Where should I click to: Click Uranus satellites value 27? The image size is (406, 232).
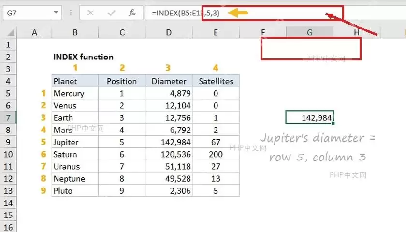216,166
